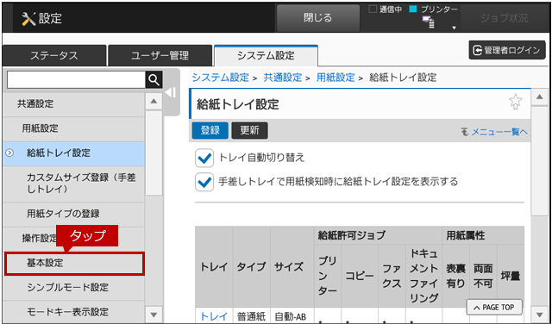Click the sidebar search input field
552x324 pixels.
(76, 80)
